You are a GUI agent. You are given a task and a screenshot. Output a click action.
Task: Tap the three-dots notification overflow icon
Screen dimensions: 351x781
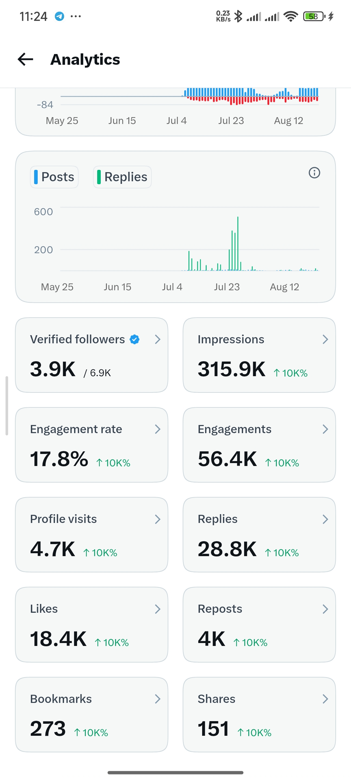76,16
